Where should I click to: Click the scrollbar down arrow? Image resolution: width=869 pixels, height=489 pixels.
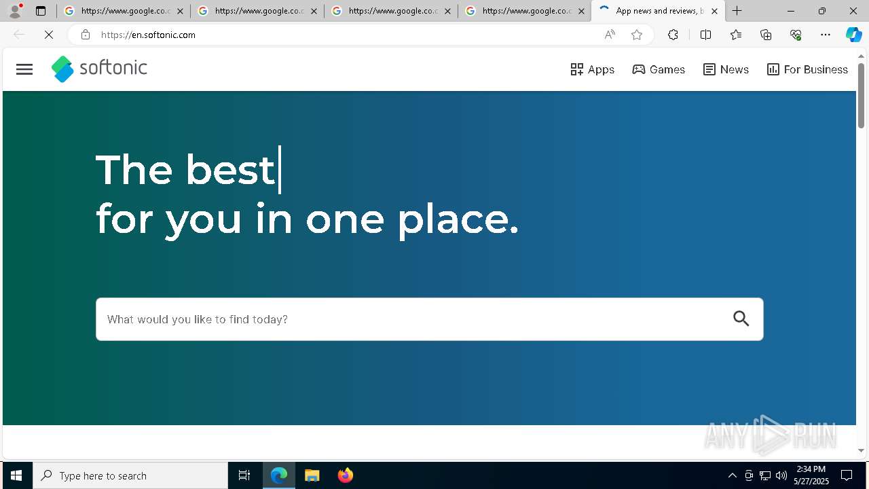coord(861,450)
